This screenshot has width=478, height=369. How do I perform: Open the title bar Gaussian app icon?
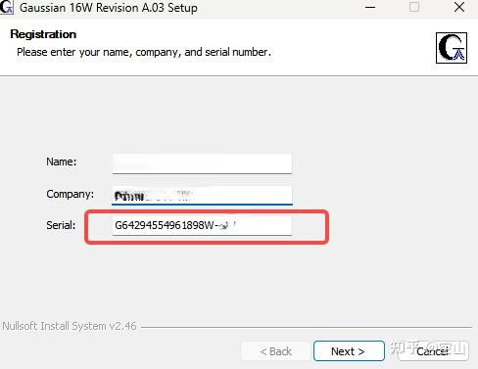pos(7,7)
